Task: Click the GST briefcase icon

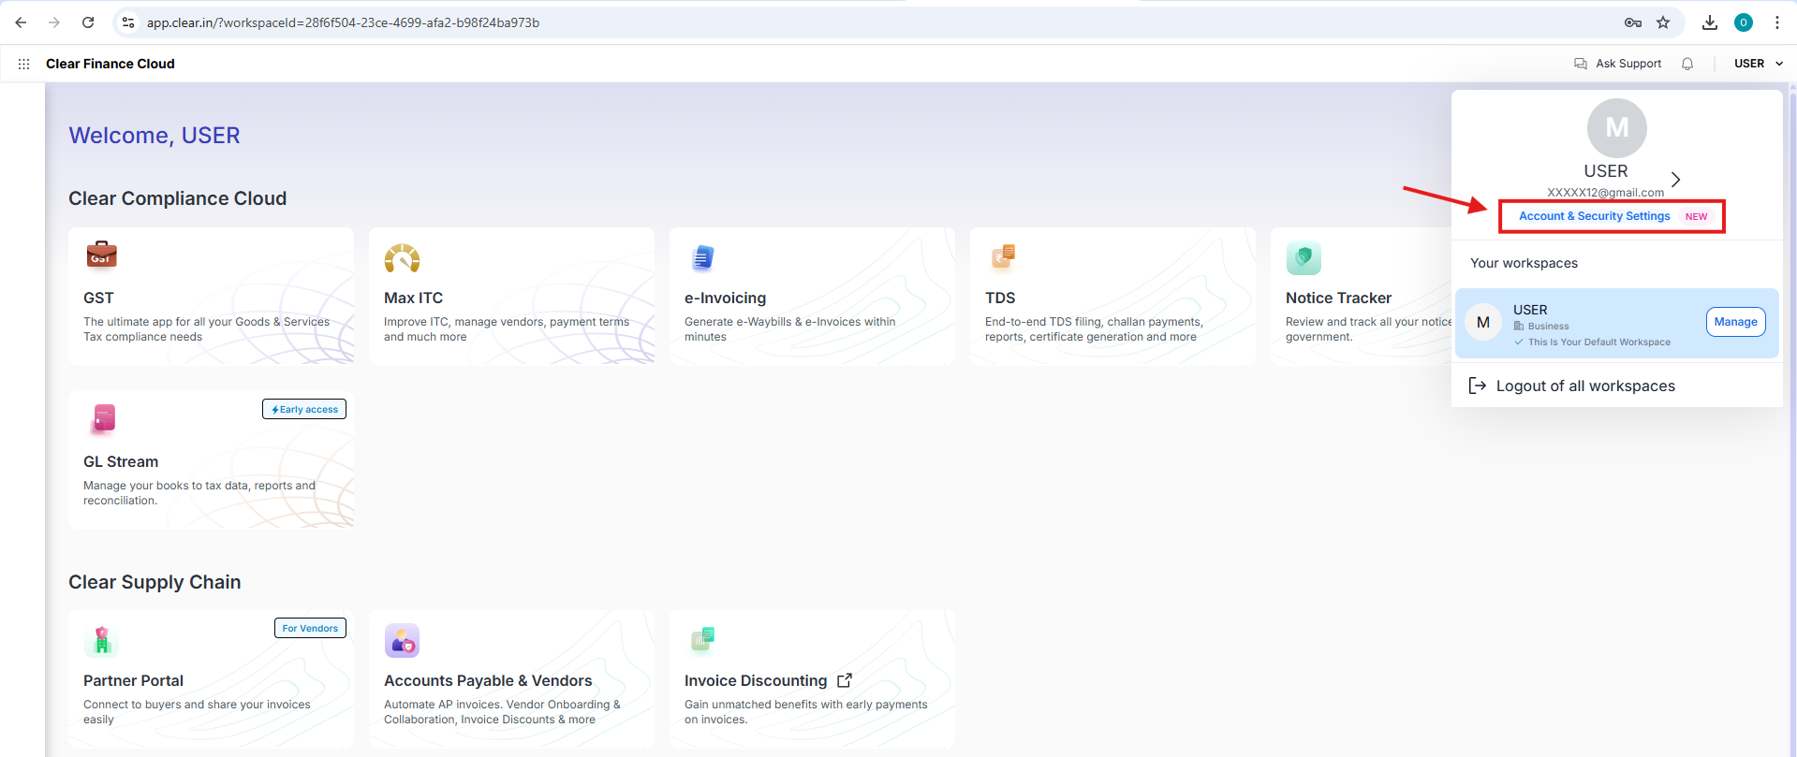Action: pos(101,255)
